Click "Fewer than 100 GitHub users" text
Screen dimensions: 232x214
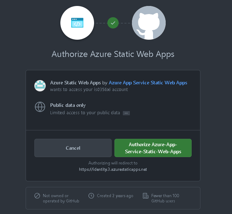pos(165,198)
